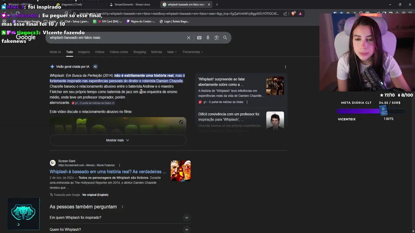Open the on-screen keyboard input tool
The image size is (415, 233).
tap(199, 38)
